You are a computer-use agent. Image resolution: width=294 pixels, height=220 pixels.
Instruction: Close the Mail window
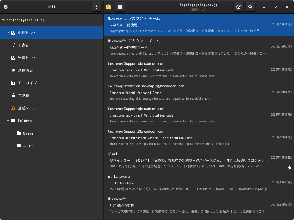287,7
